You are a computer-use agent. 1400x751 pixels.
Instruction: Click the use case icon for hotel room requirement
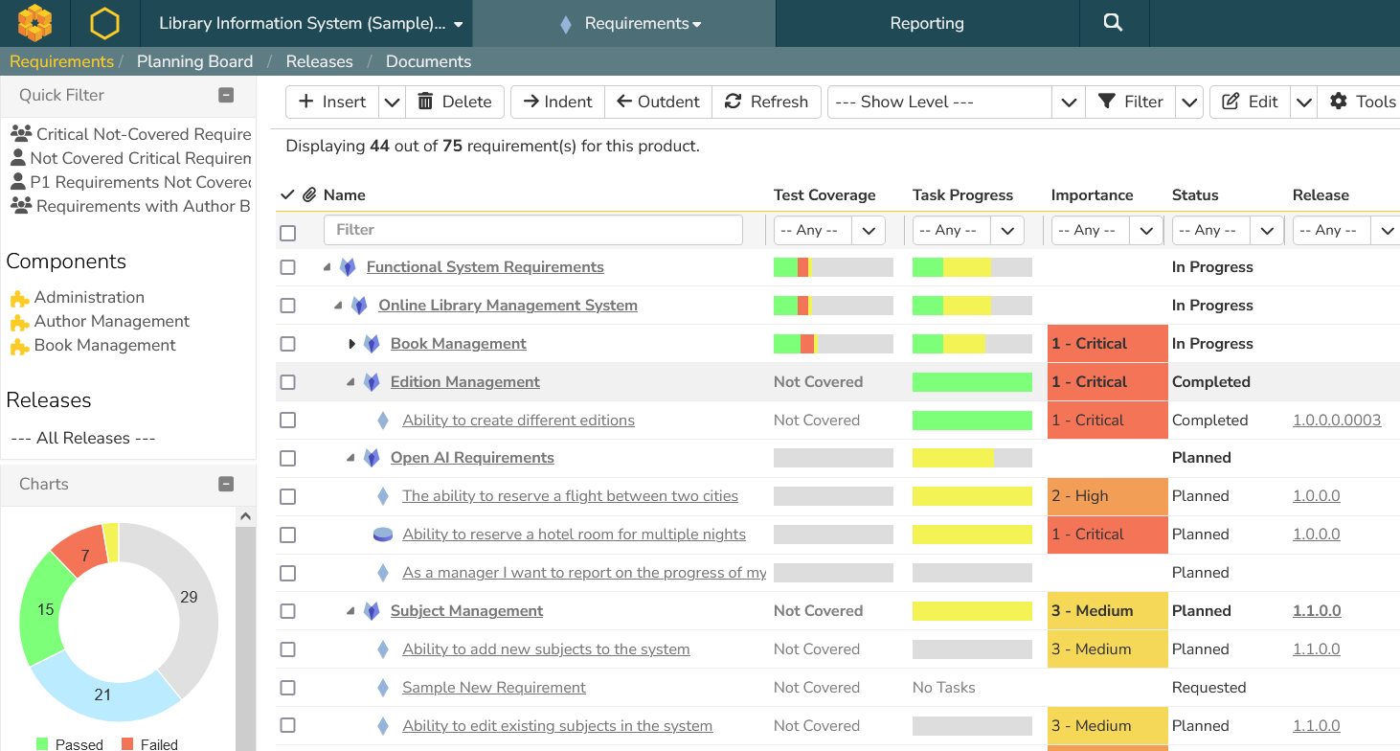[x=383, y=535]
